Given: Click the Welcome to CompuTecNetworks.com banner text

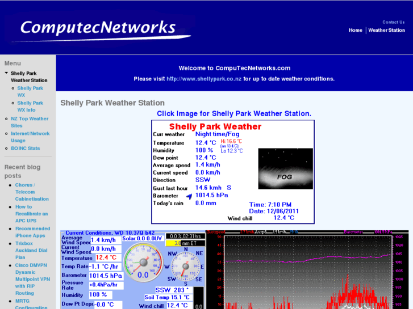Looking at the screenshot, I should pyautogui.click(x=235, y=69).
